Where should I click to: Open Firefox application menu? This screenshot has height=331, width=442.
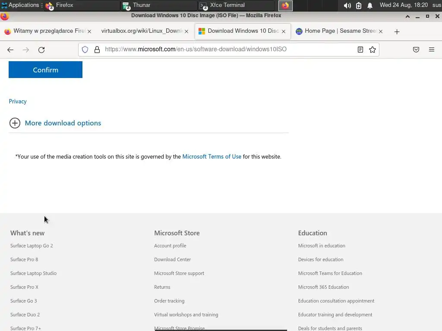pyautogui.click(x=432, y=50)
